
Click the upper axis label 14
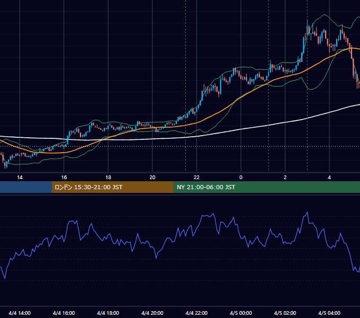[20, 178]
